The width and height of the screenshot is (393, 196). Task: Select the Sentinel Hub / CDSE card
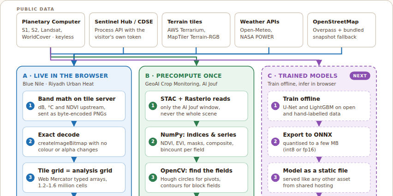click(x=123, y=30)
